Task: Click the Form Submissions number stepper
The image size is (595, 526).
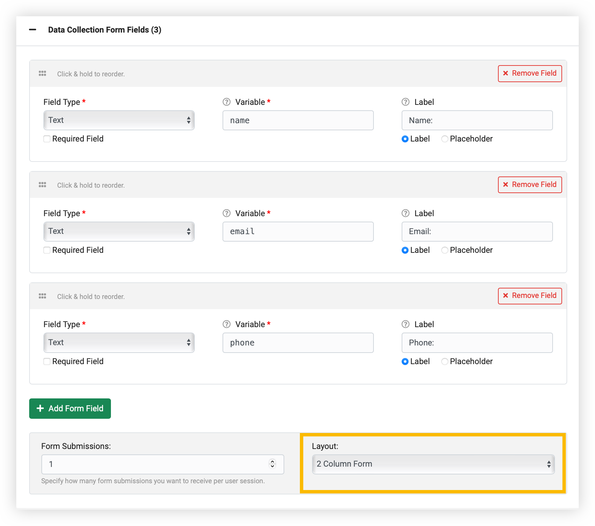Action: (x=272, y=464)
